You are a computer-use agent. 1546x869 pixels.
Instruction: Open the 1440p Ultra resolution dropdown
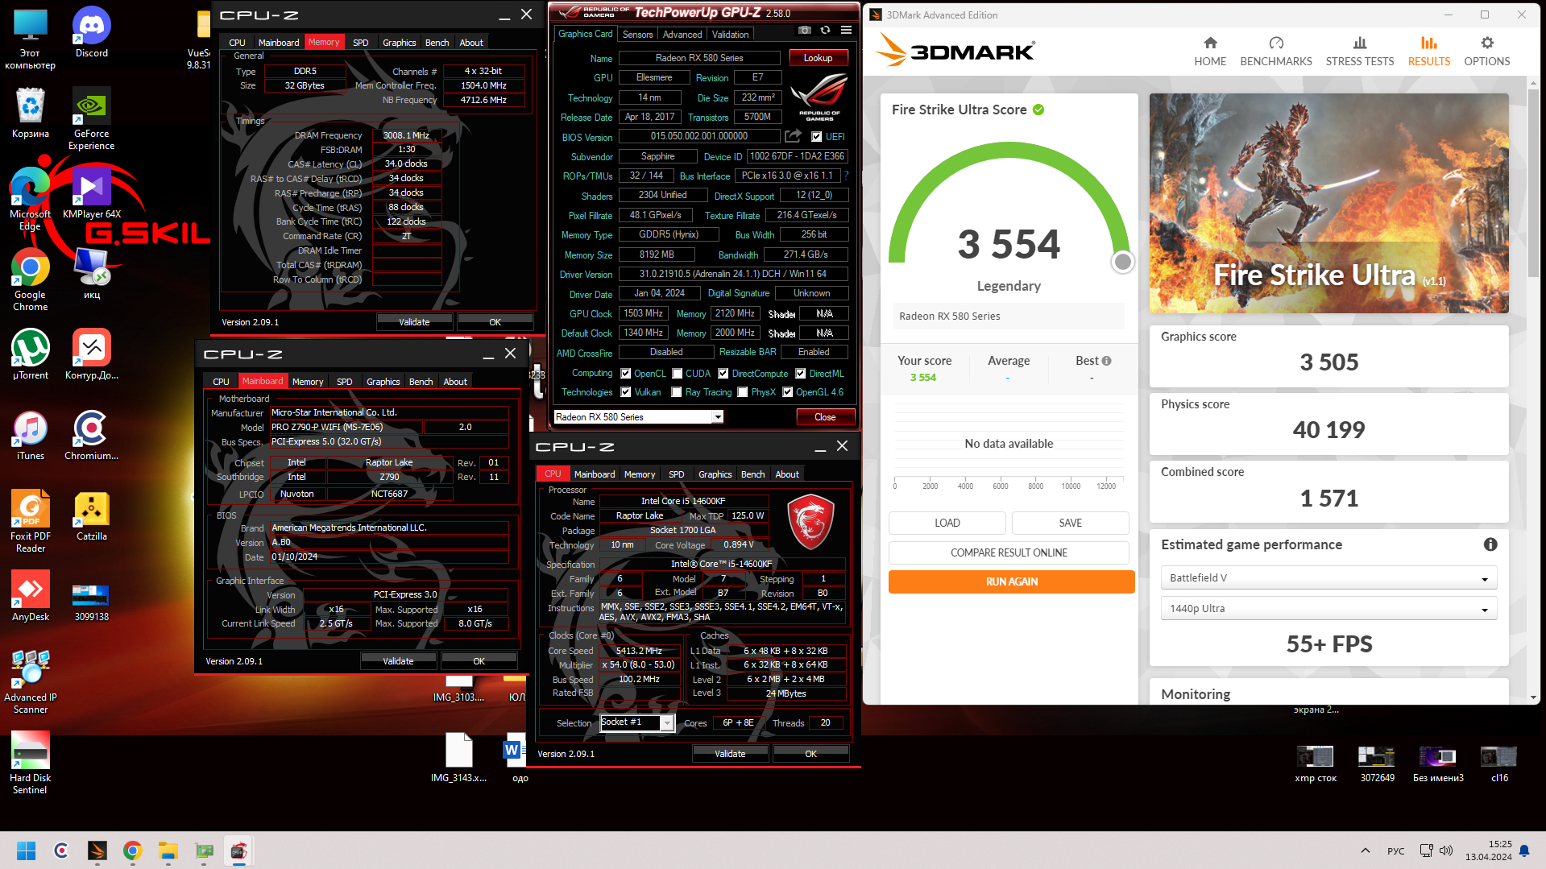(1328, 609)
